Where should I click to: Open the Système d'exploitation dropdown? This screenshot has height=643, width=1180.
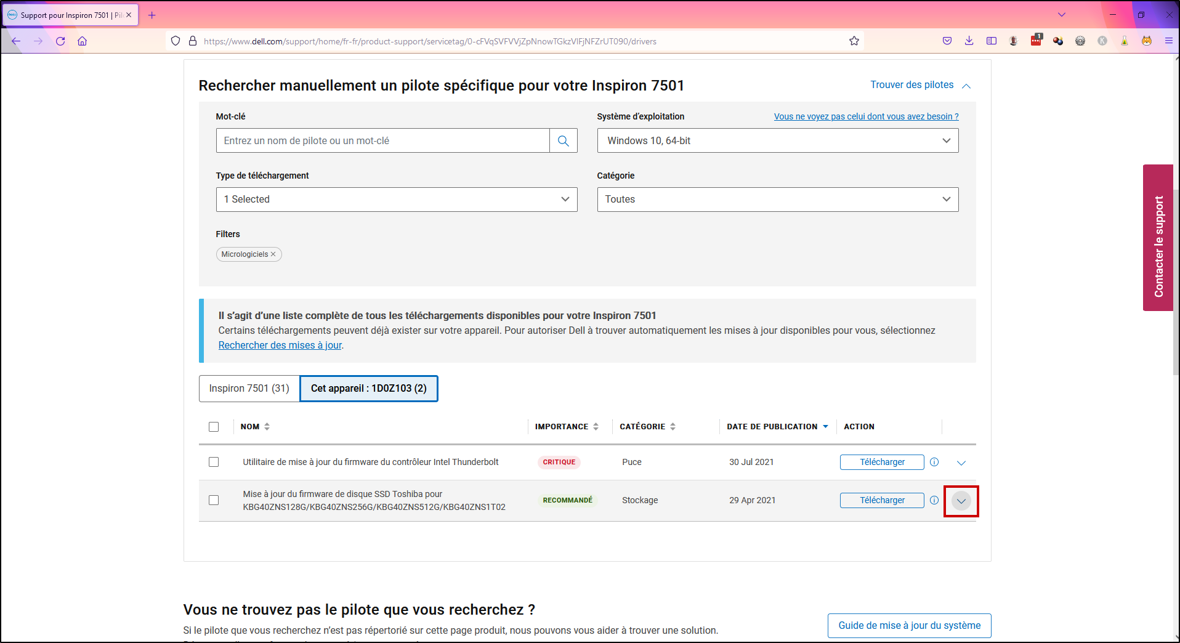778,141
